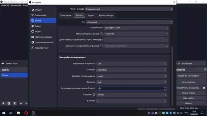Delete the selected scene with trash icon
Viewport: 207px width, 116px height.
(x=9, y=103)
